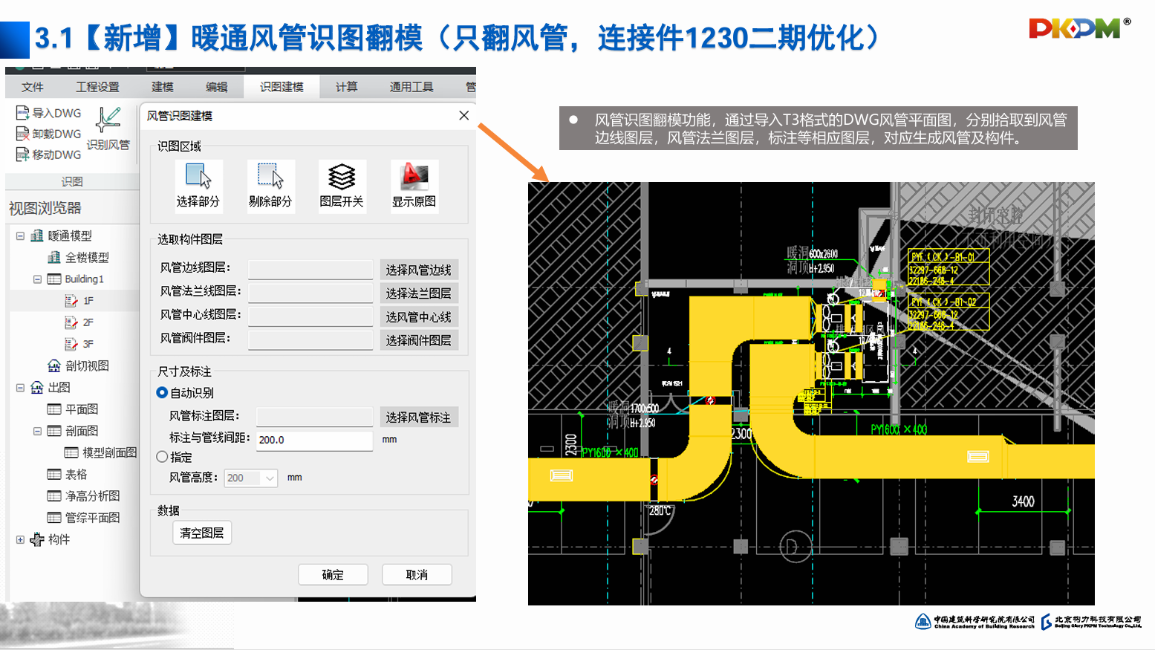Click the 构件 component icon in tree

point(37,539)
